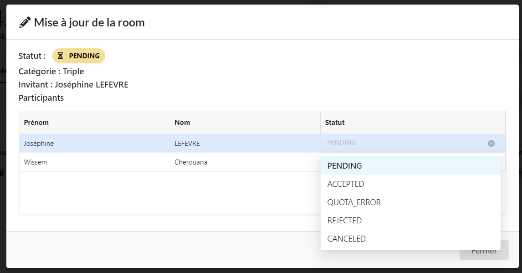Click the Nom column header
This screenshot has height=273, width=522.
[182, 123]
